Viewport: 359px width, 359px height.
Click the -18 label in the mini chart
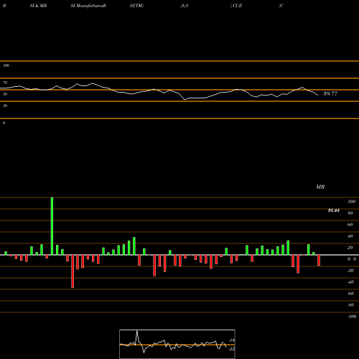[x=232, y=340]
